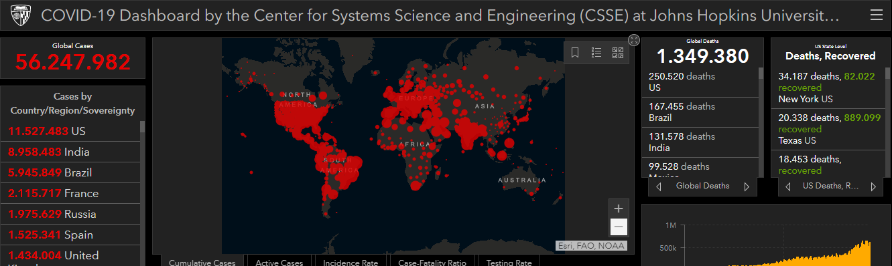Viewport: 892px width, 266px height.
Task: Open basemap gallery grid icon
Action: 618,52
